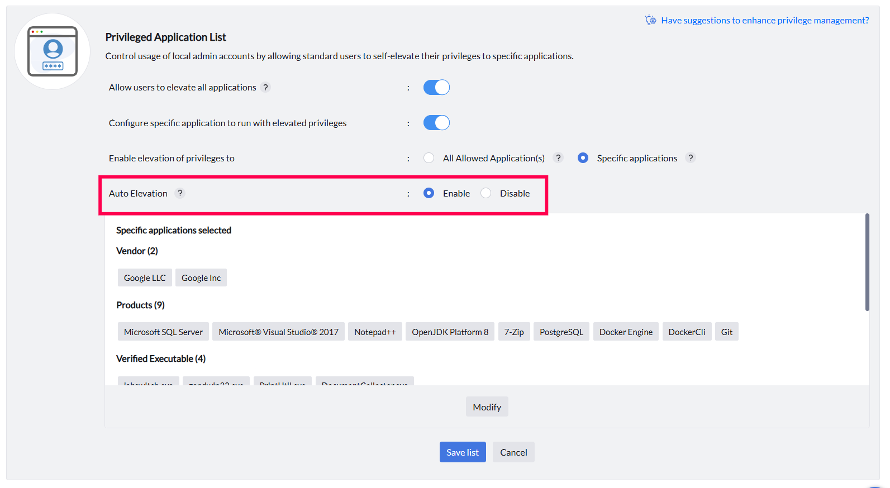This screenshot has width=890, height=488.
Task: Disable Auto Elevation radio option
Action: (x=486, y=193)
